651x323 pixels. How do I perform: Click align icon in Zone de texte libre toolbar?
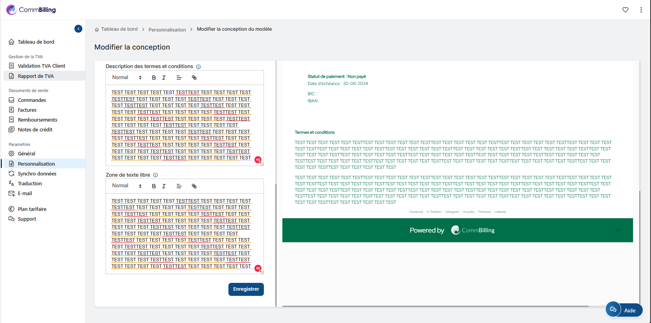[179, 186]
